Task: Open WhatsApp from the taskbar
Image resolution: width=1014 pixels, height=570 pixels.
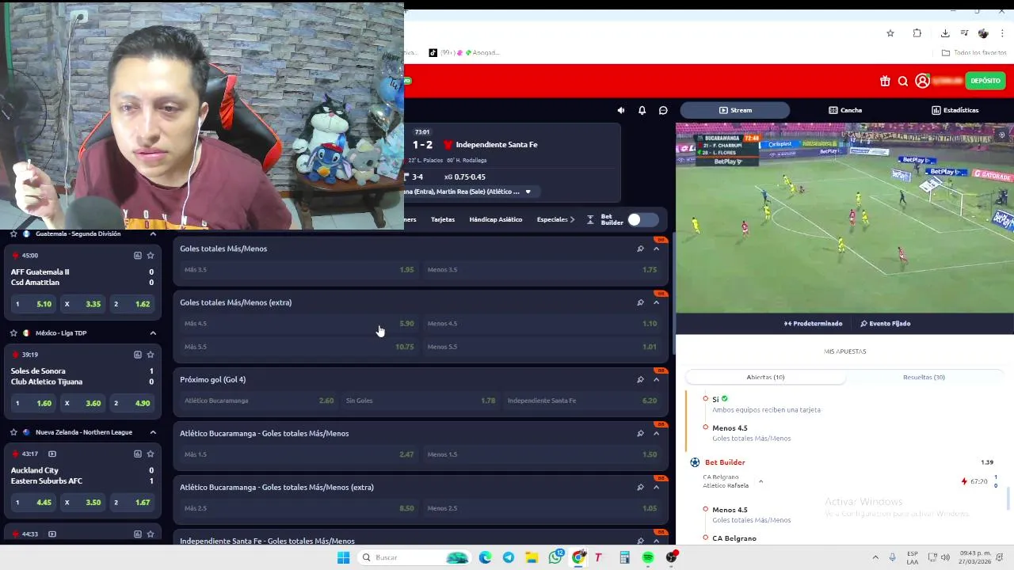Action: (555, 557)
